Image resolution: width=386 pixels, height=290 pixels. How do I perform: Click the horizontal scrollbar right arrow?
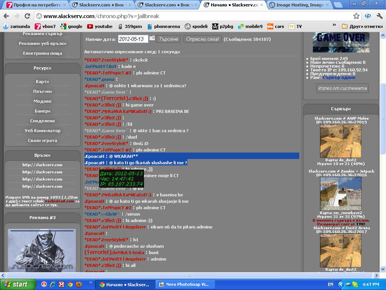pyautogui.click(x=376, y=275)
